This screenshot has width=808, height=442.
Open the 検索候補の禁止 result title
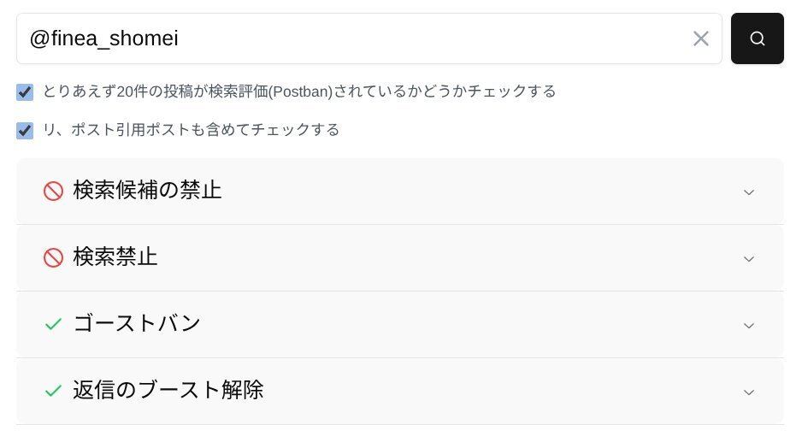[x=147, y=191]
